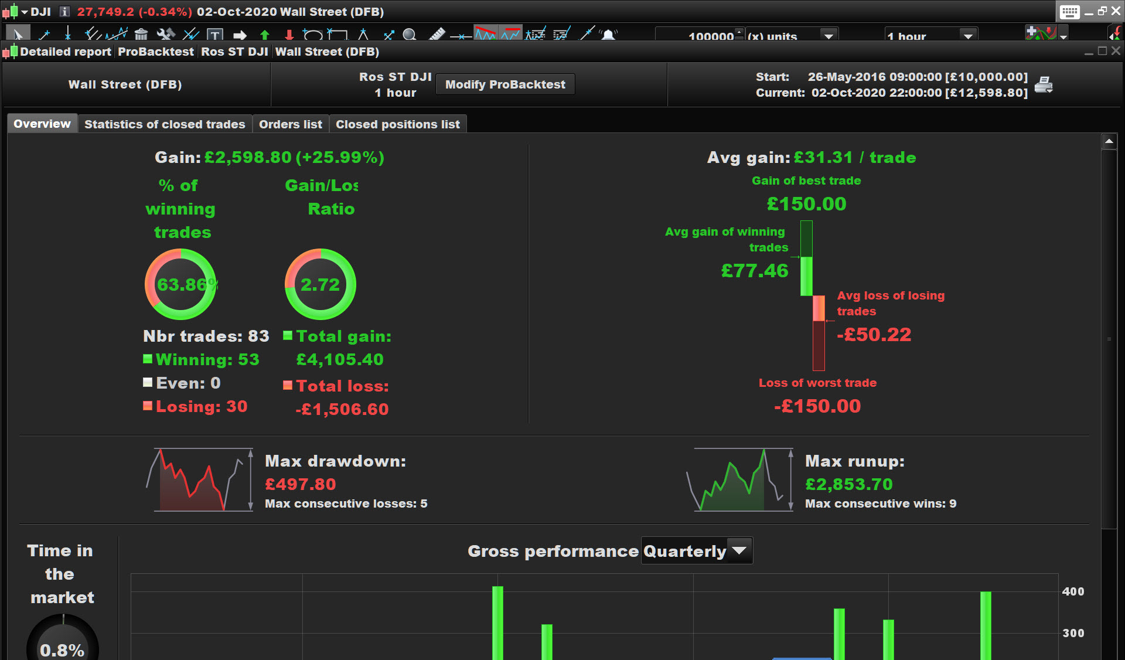Toggle the red trendline indicator button
The image size is (1125, 660).
point(485,34)
